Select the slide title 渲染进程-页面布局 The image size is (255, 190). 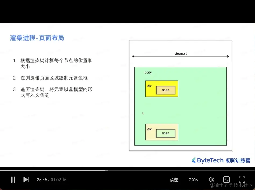click(37, 38)
